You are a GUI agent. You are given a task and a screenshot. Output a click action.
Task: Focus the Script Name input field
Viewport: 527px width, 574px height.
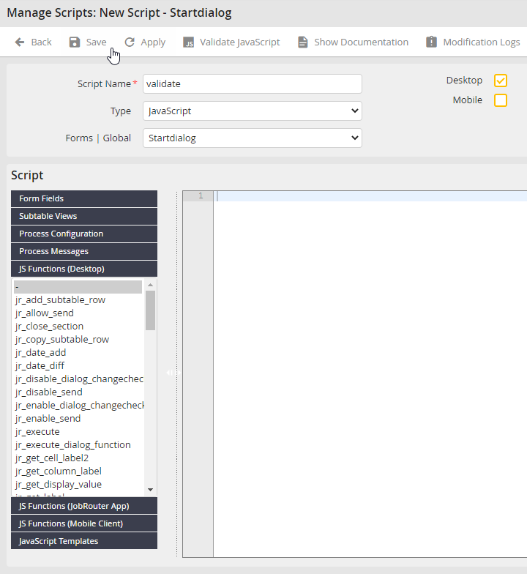click(x=252, y=83)
